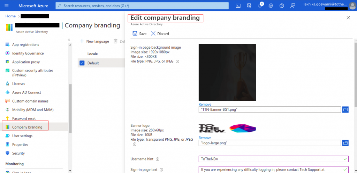357x173 pixels.
Task: Click the Identity Governance icon
Action: (x=8, y=53)
